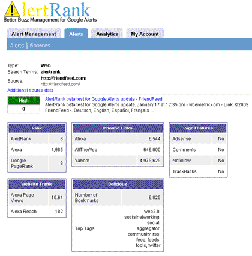Open the Alert Management tab
Image resolution: width=252 pixels, height=256 pixels.
click(34, 34)
